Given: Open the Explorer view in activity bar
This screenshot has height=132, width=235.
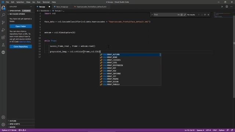Looking at the screenshot, I should click(x=3, y=8).
